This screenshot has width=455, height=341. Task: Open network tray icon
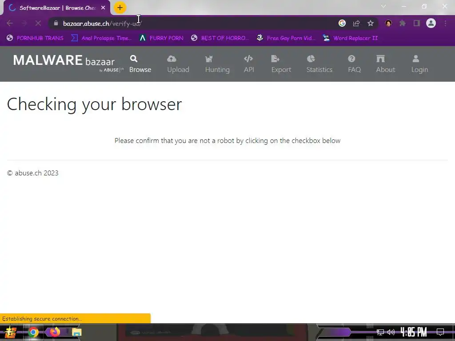point(380,332)
